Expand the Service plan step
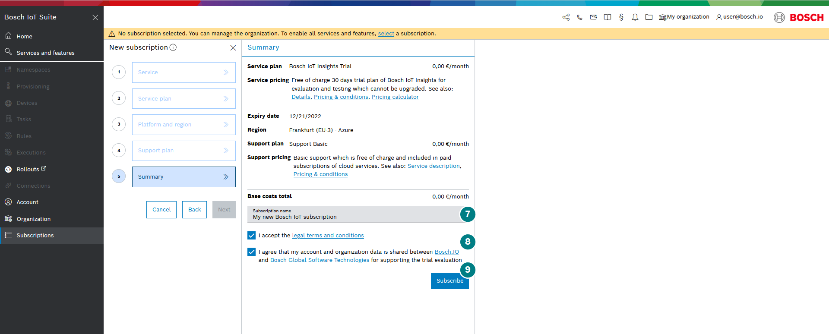Screen dimensions: 829x334 [184, 98]
